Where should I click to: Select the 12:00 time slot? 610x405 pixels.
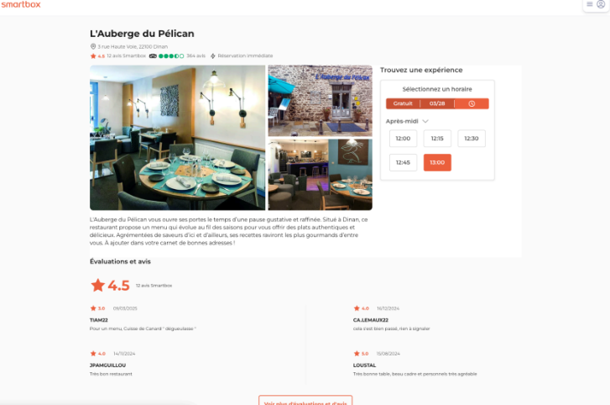(403, 139)
